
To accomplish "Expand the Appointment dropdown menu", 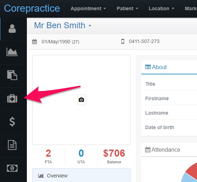I will [x=88, y=8].
